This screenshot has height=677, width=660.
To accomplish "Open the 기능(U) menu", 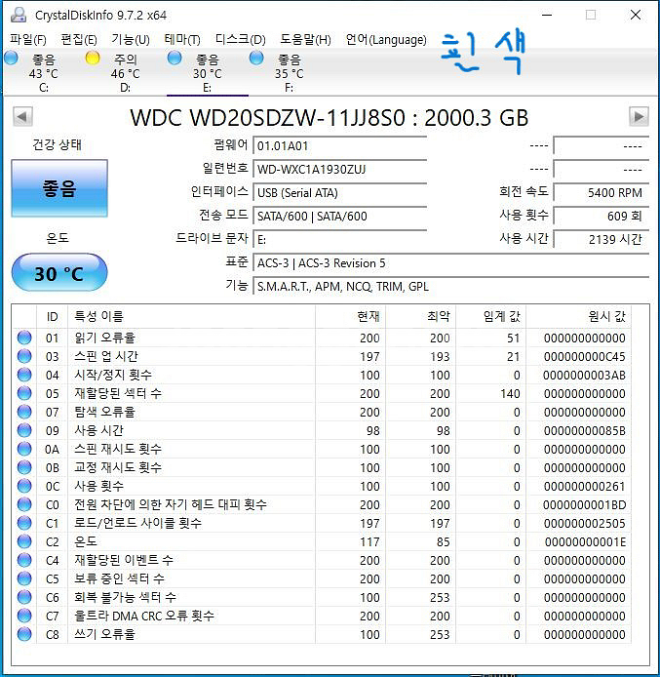I will 130,40.
